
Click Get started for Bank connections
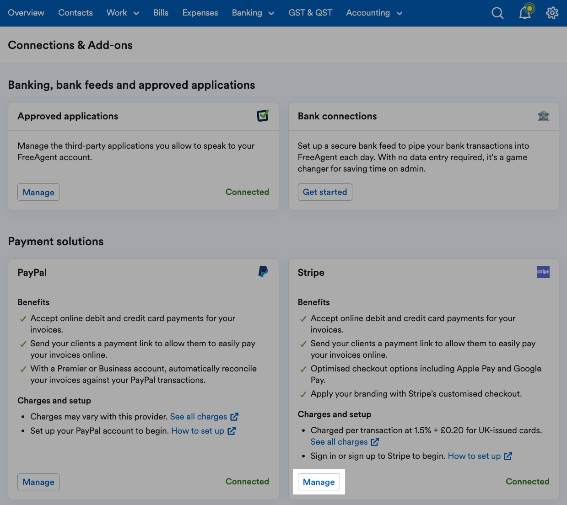click(x=325, y=192)
